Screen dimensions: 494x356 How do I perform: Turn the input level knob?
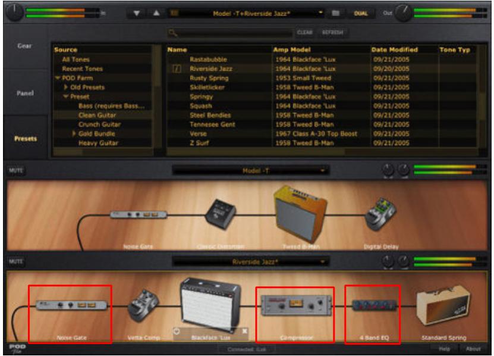pyautogui.click(x=14, y=13)
